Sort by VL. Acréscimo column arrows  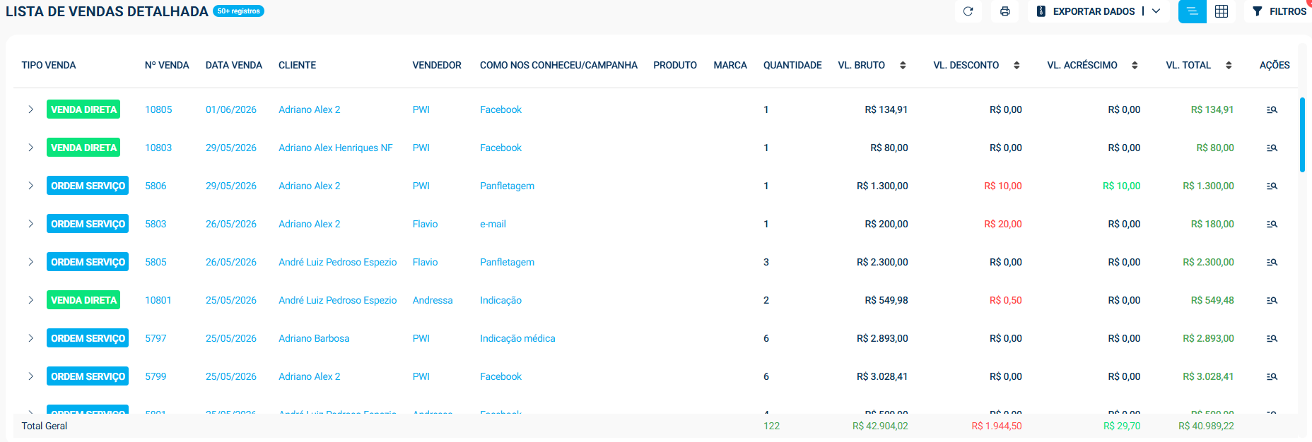pos(1135,65)
